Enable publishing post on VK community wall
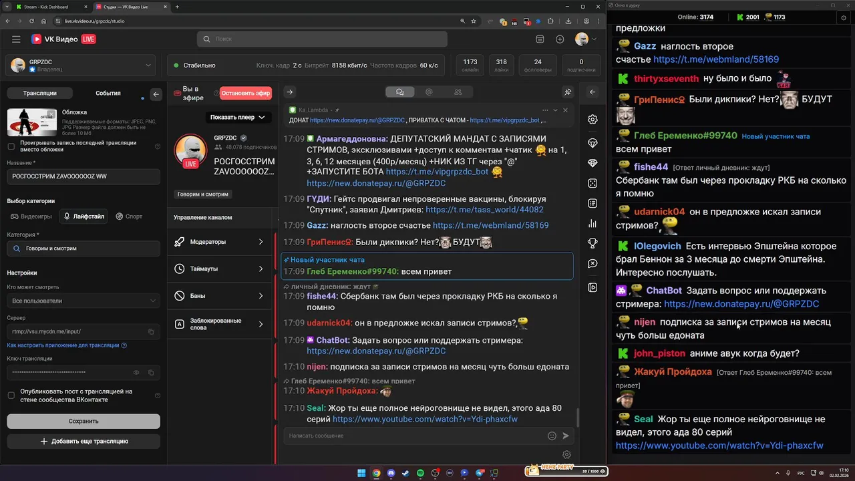 (x=11, y=395)
